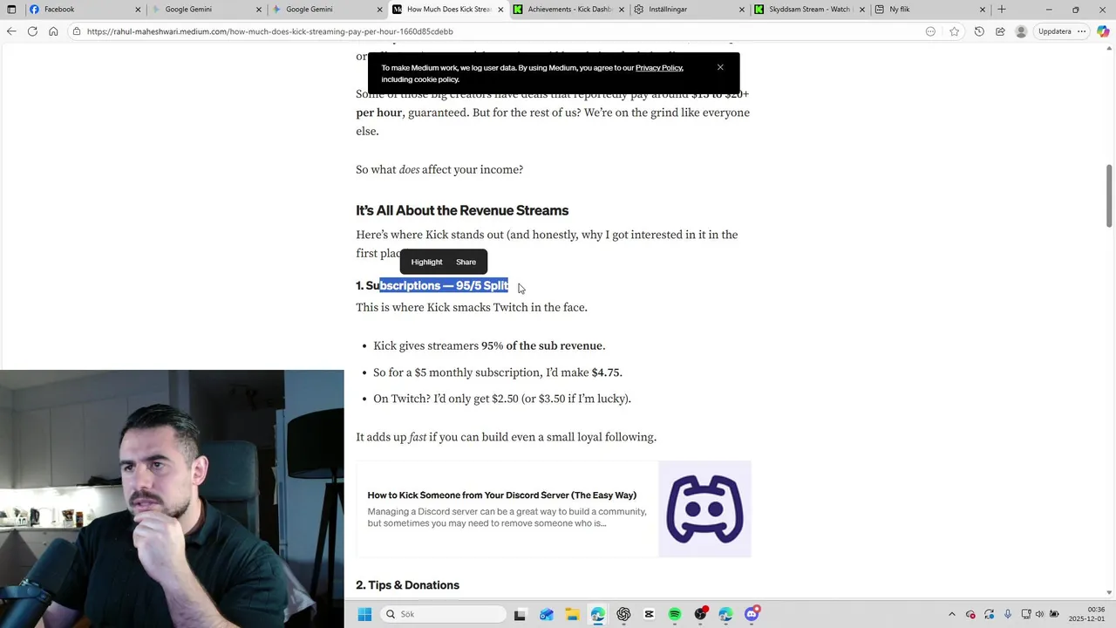Click bullet 'On Twitch? I'd only get $2.50'
The image size is (1116, 628).
(502, 399)
